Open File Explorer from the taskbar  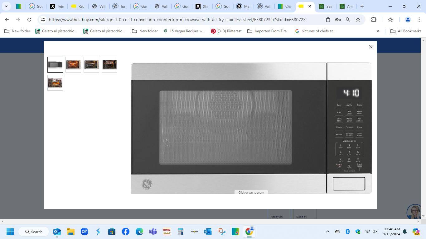[x=70, y=232]
